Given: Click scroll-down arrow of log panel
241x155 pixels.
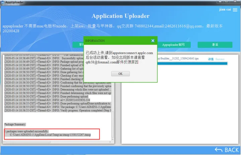Looking at the screenshot, I should coord(113,139).
